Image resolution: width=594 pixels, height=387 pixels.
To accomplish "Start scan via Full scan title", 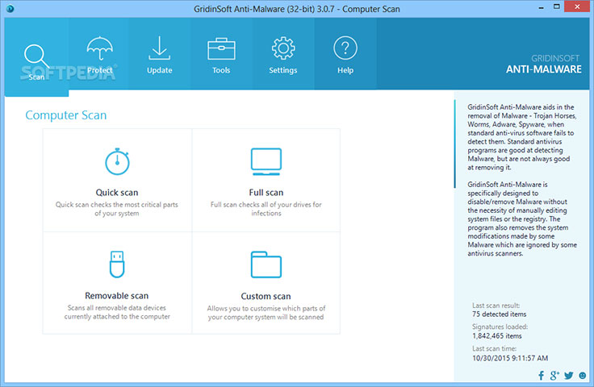I will pyautogui.click(x=266, y=193).
